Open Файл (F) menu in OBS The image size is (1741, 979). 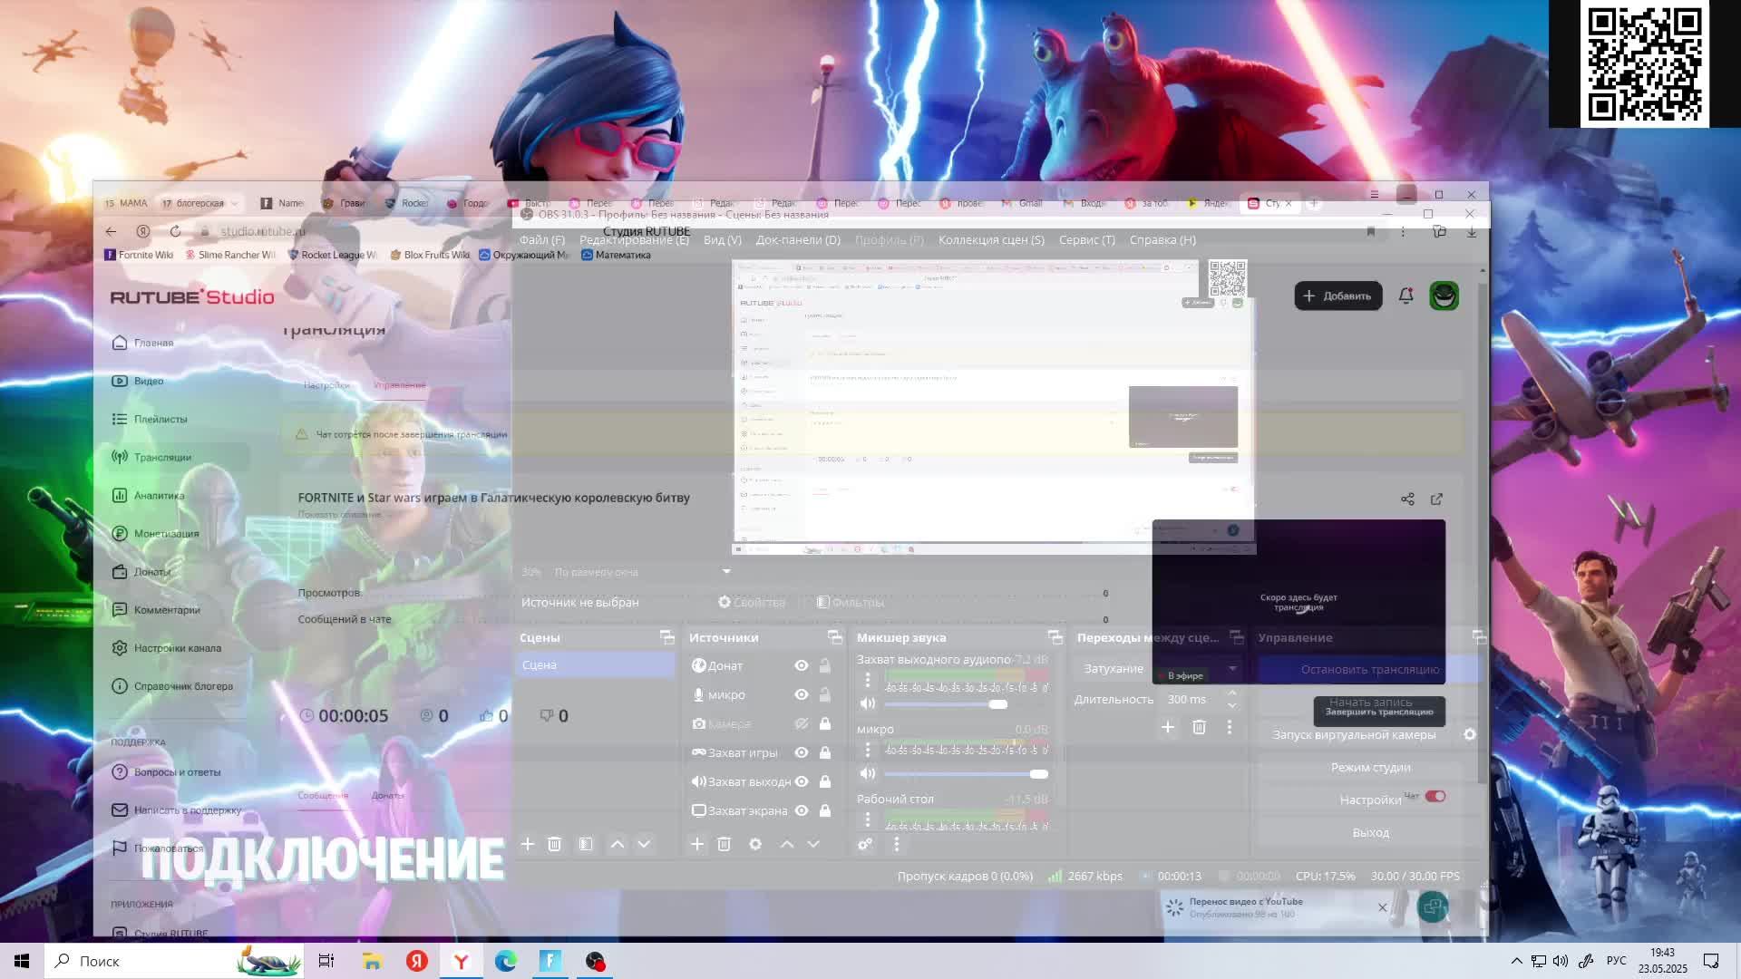point(542,239)
